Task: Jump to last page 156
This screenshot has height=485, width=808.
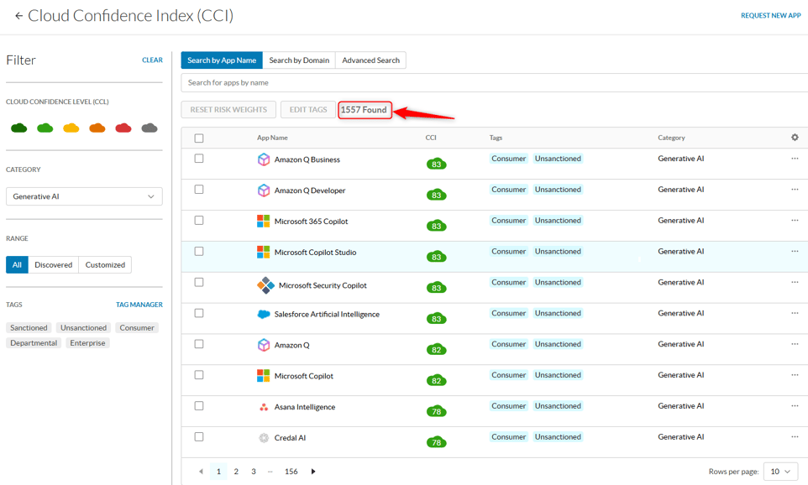Action: point(291,471)
